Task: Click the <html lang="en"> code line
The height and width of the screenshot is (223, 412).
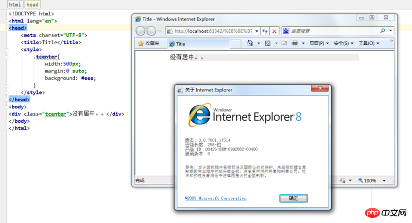Action: pos(33,21)
